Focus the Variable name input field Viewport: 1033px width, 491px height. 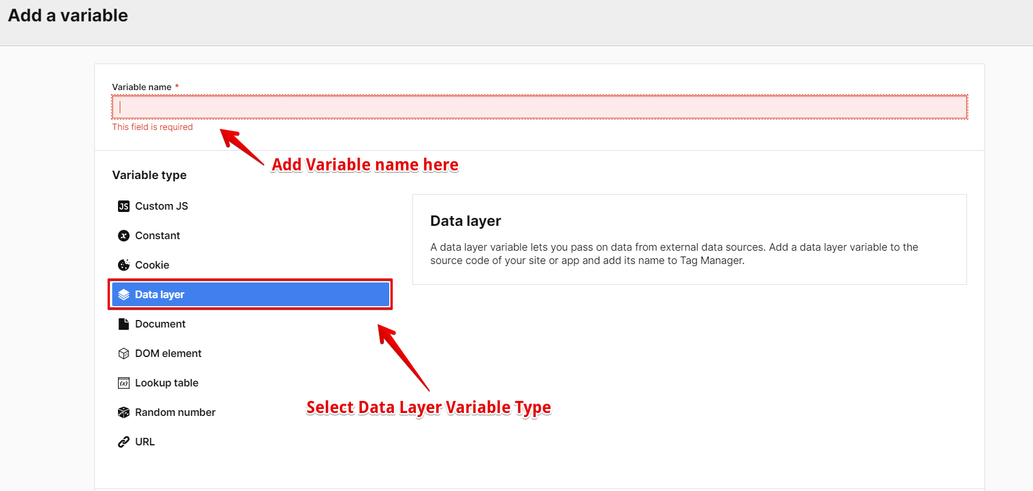tap(539, 107)
